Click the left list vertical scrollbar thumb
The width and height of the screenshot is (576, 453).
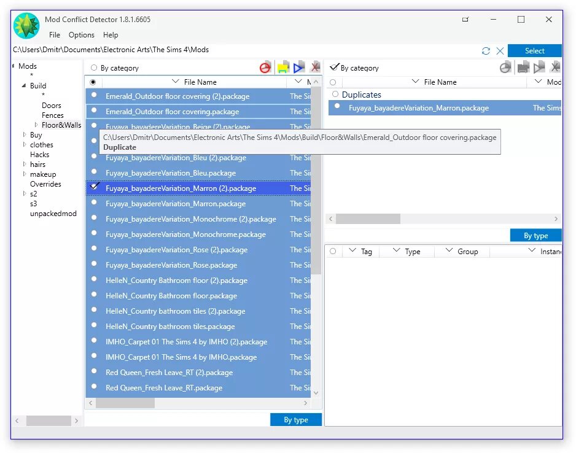pyautogui.click(x=316, y=180)
